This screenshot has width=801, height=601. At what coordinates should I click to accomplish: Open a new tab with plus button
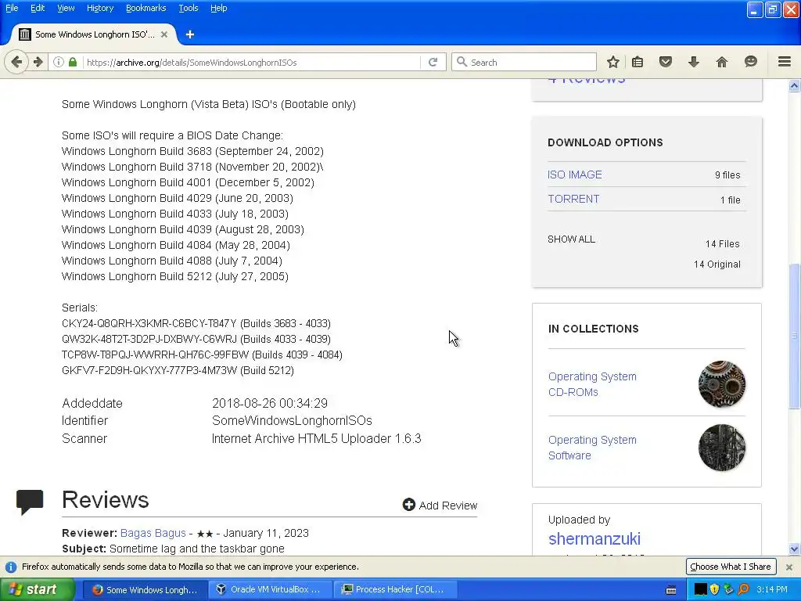point(190,34)
